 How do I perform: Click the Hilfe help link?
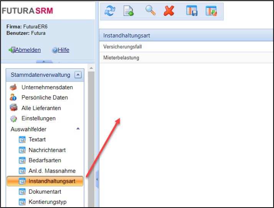[x=63, y=50]
